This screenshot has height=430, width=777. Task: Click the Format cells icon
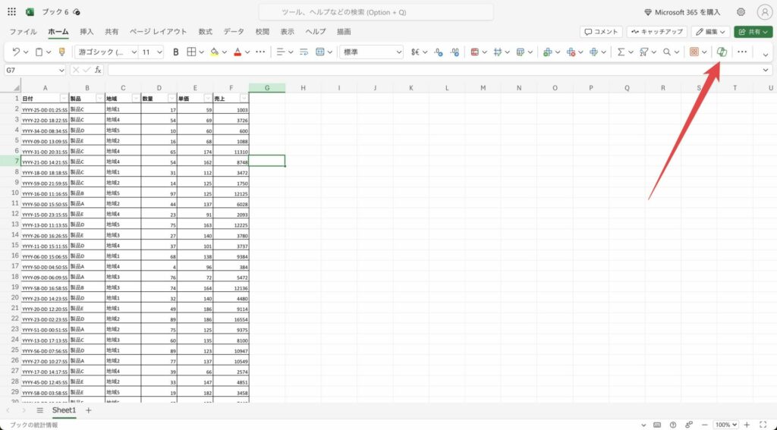[x=593, y=52]
